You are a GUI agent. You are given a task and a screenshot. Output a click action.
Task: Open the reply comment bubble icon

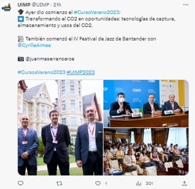click(20, 183)
